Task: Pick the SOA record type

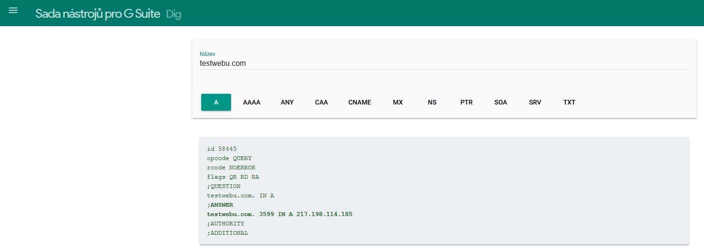Action: [500, 102]
